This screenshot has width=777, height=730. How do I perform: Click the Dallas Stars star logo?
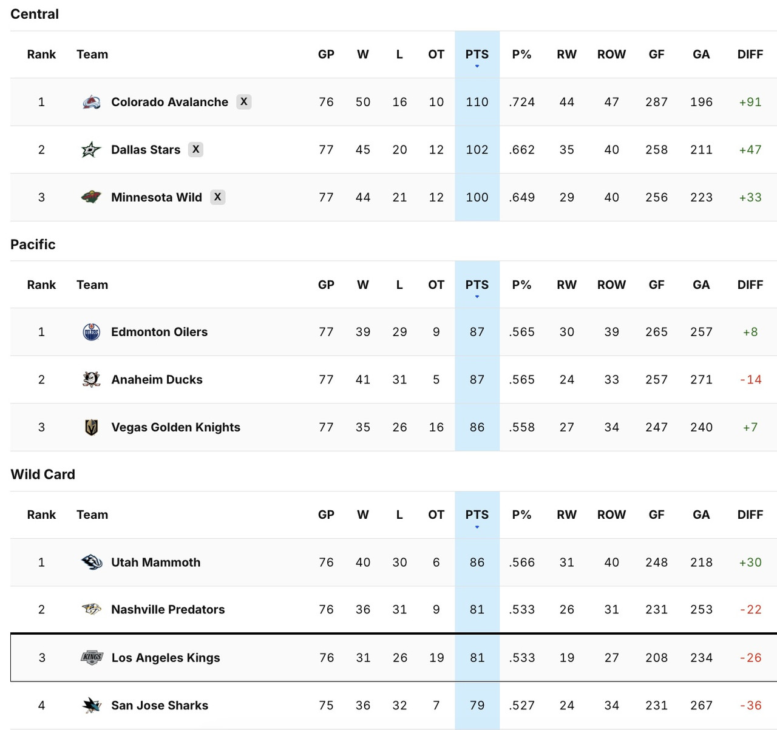tap(91, 149)
